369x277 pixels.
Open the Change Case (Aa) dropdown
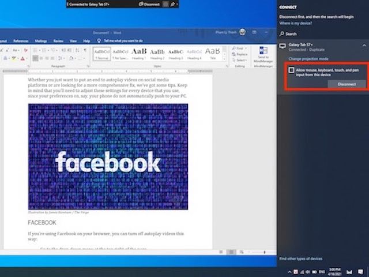tap(16, 50)
